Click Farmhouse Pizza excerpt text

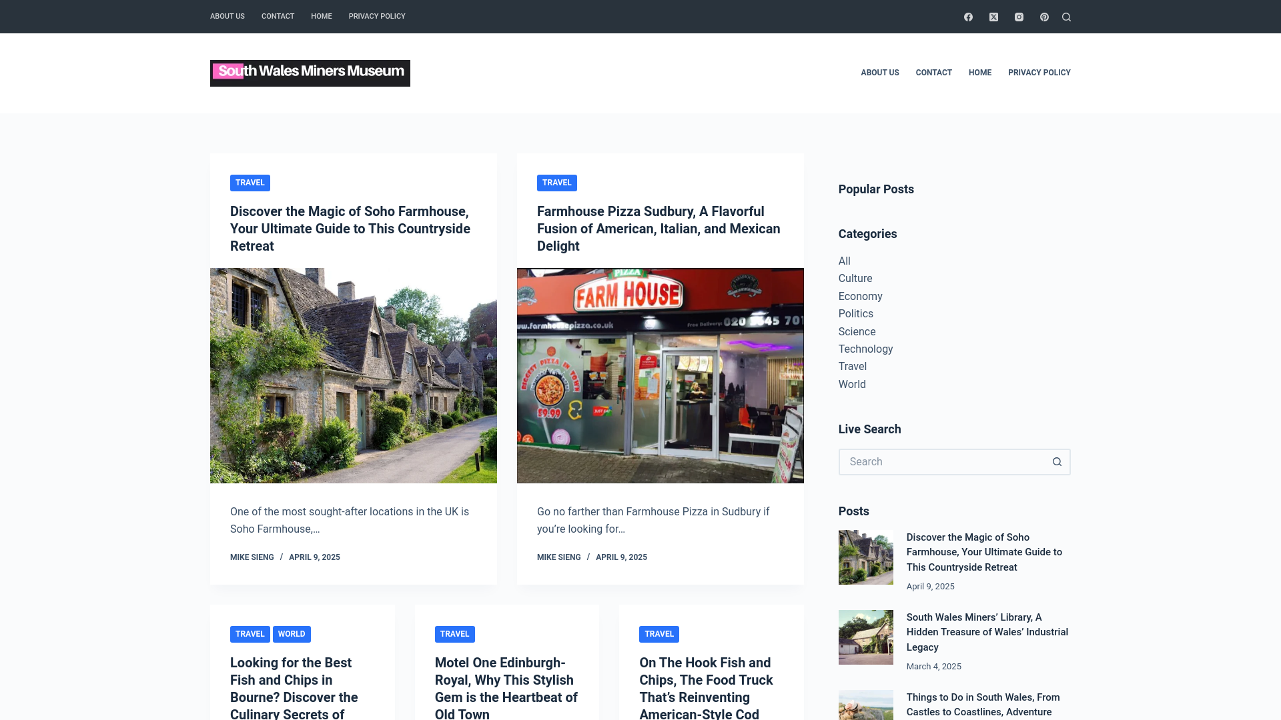pos(653,521)
